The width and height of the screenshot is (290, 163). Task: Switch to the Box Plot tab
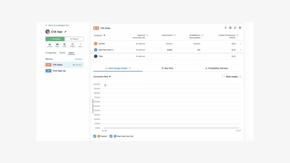[x=167, y=68]
